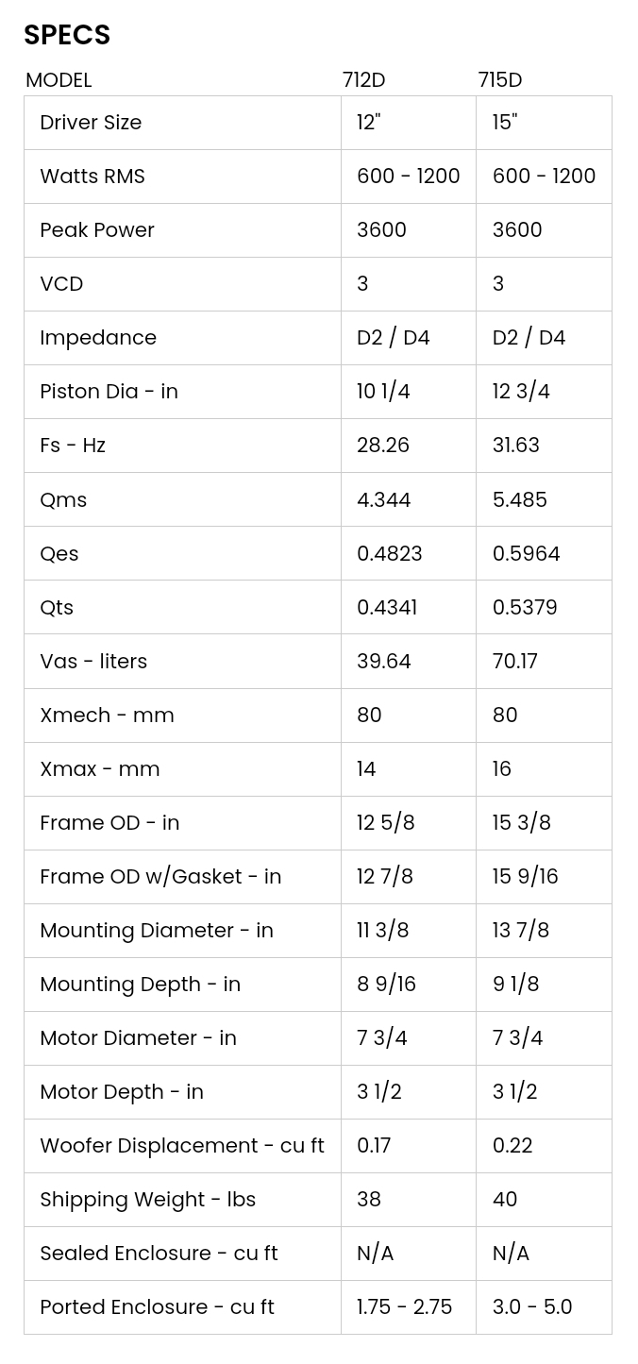This screenshot has width=638, height=1364.
Task: Click the Woofer Displacement value 0.22
Action: point(512,1146)
